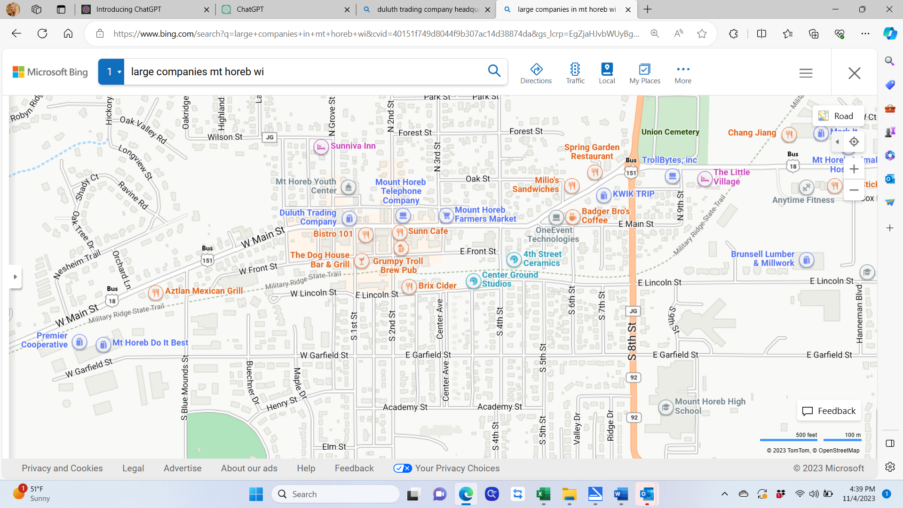This screenshot has height=508, width=903.
Task: Close the Bing Maps panel
Action: [x=854, y=73]
